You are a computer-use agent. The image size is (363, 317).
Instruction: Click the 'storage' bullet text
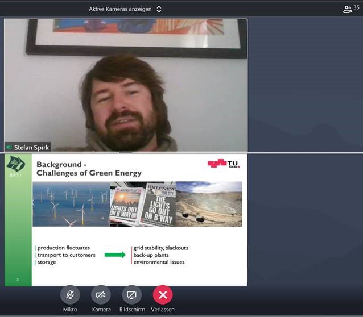(47, 262)
